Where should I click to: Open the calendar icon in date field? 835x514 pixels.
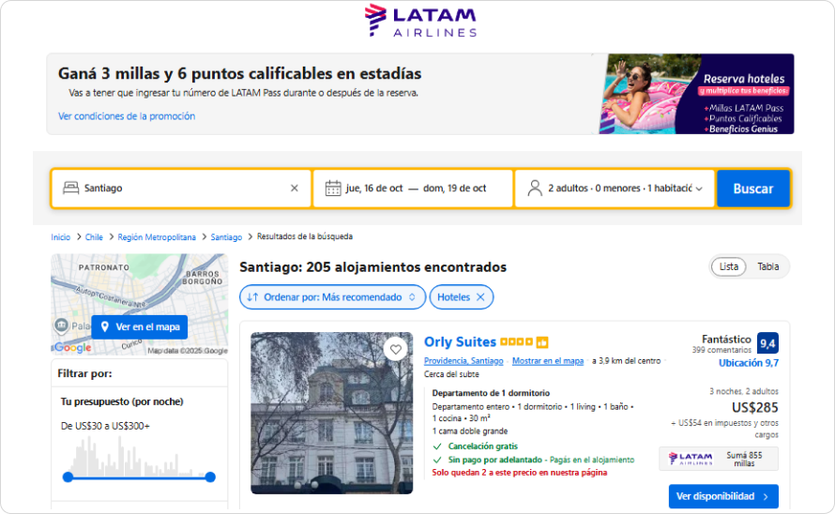pyautogui.click(x=333, y=188)
